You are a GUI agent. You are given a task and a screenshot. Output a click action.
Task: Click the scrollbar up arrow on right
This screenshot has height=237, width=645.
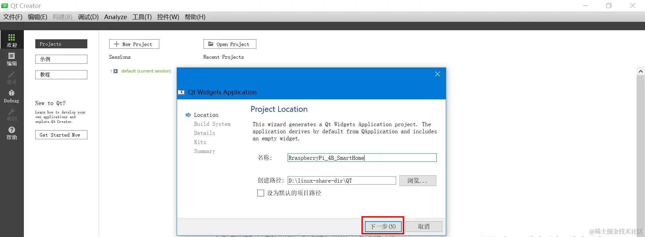click(x=641, y=71)
